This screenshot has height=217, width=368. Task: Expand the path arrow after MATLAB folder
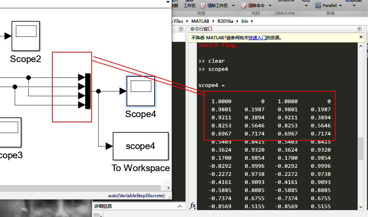point(213,21)
